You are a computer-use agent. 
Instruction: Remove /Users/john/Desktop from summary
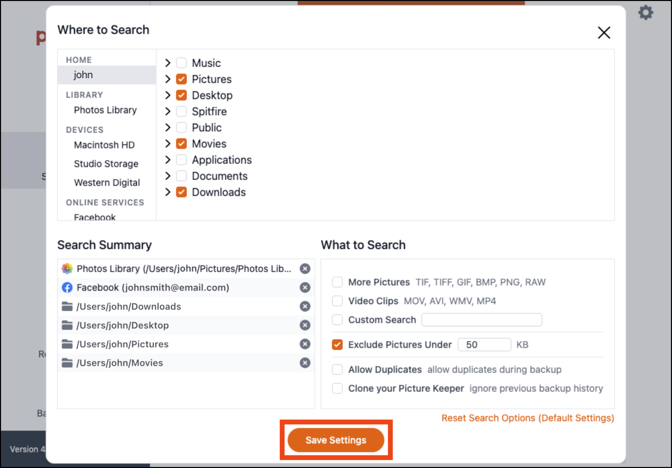pos(305,325)
